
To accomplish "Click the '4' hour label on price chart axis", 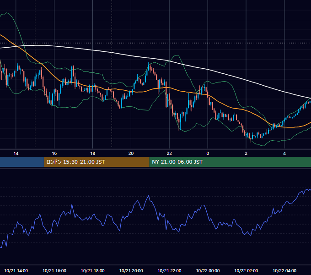I will click(x=284, y=154).
